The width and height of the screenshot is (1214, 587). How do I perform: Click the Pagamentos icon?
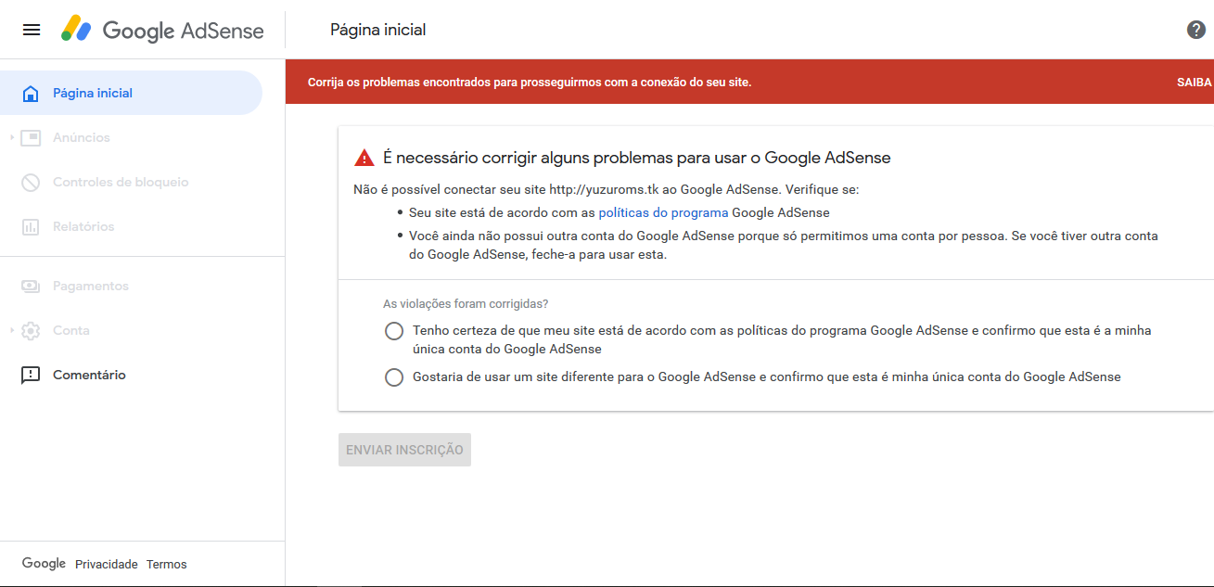tap(31, 287)
